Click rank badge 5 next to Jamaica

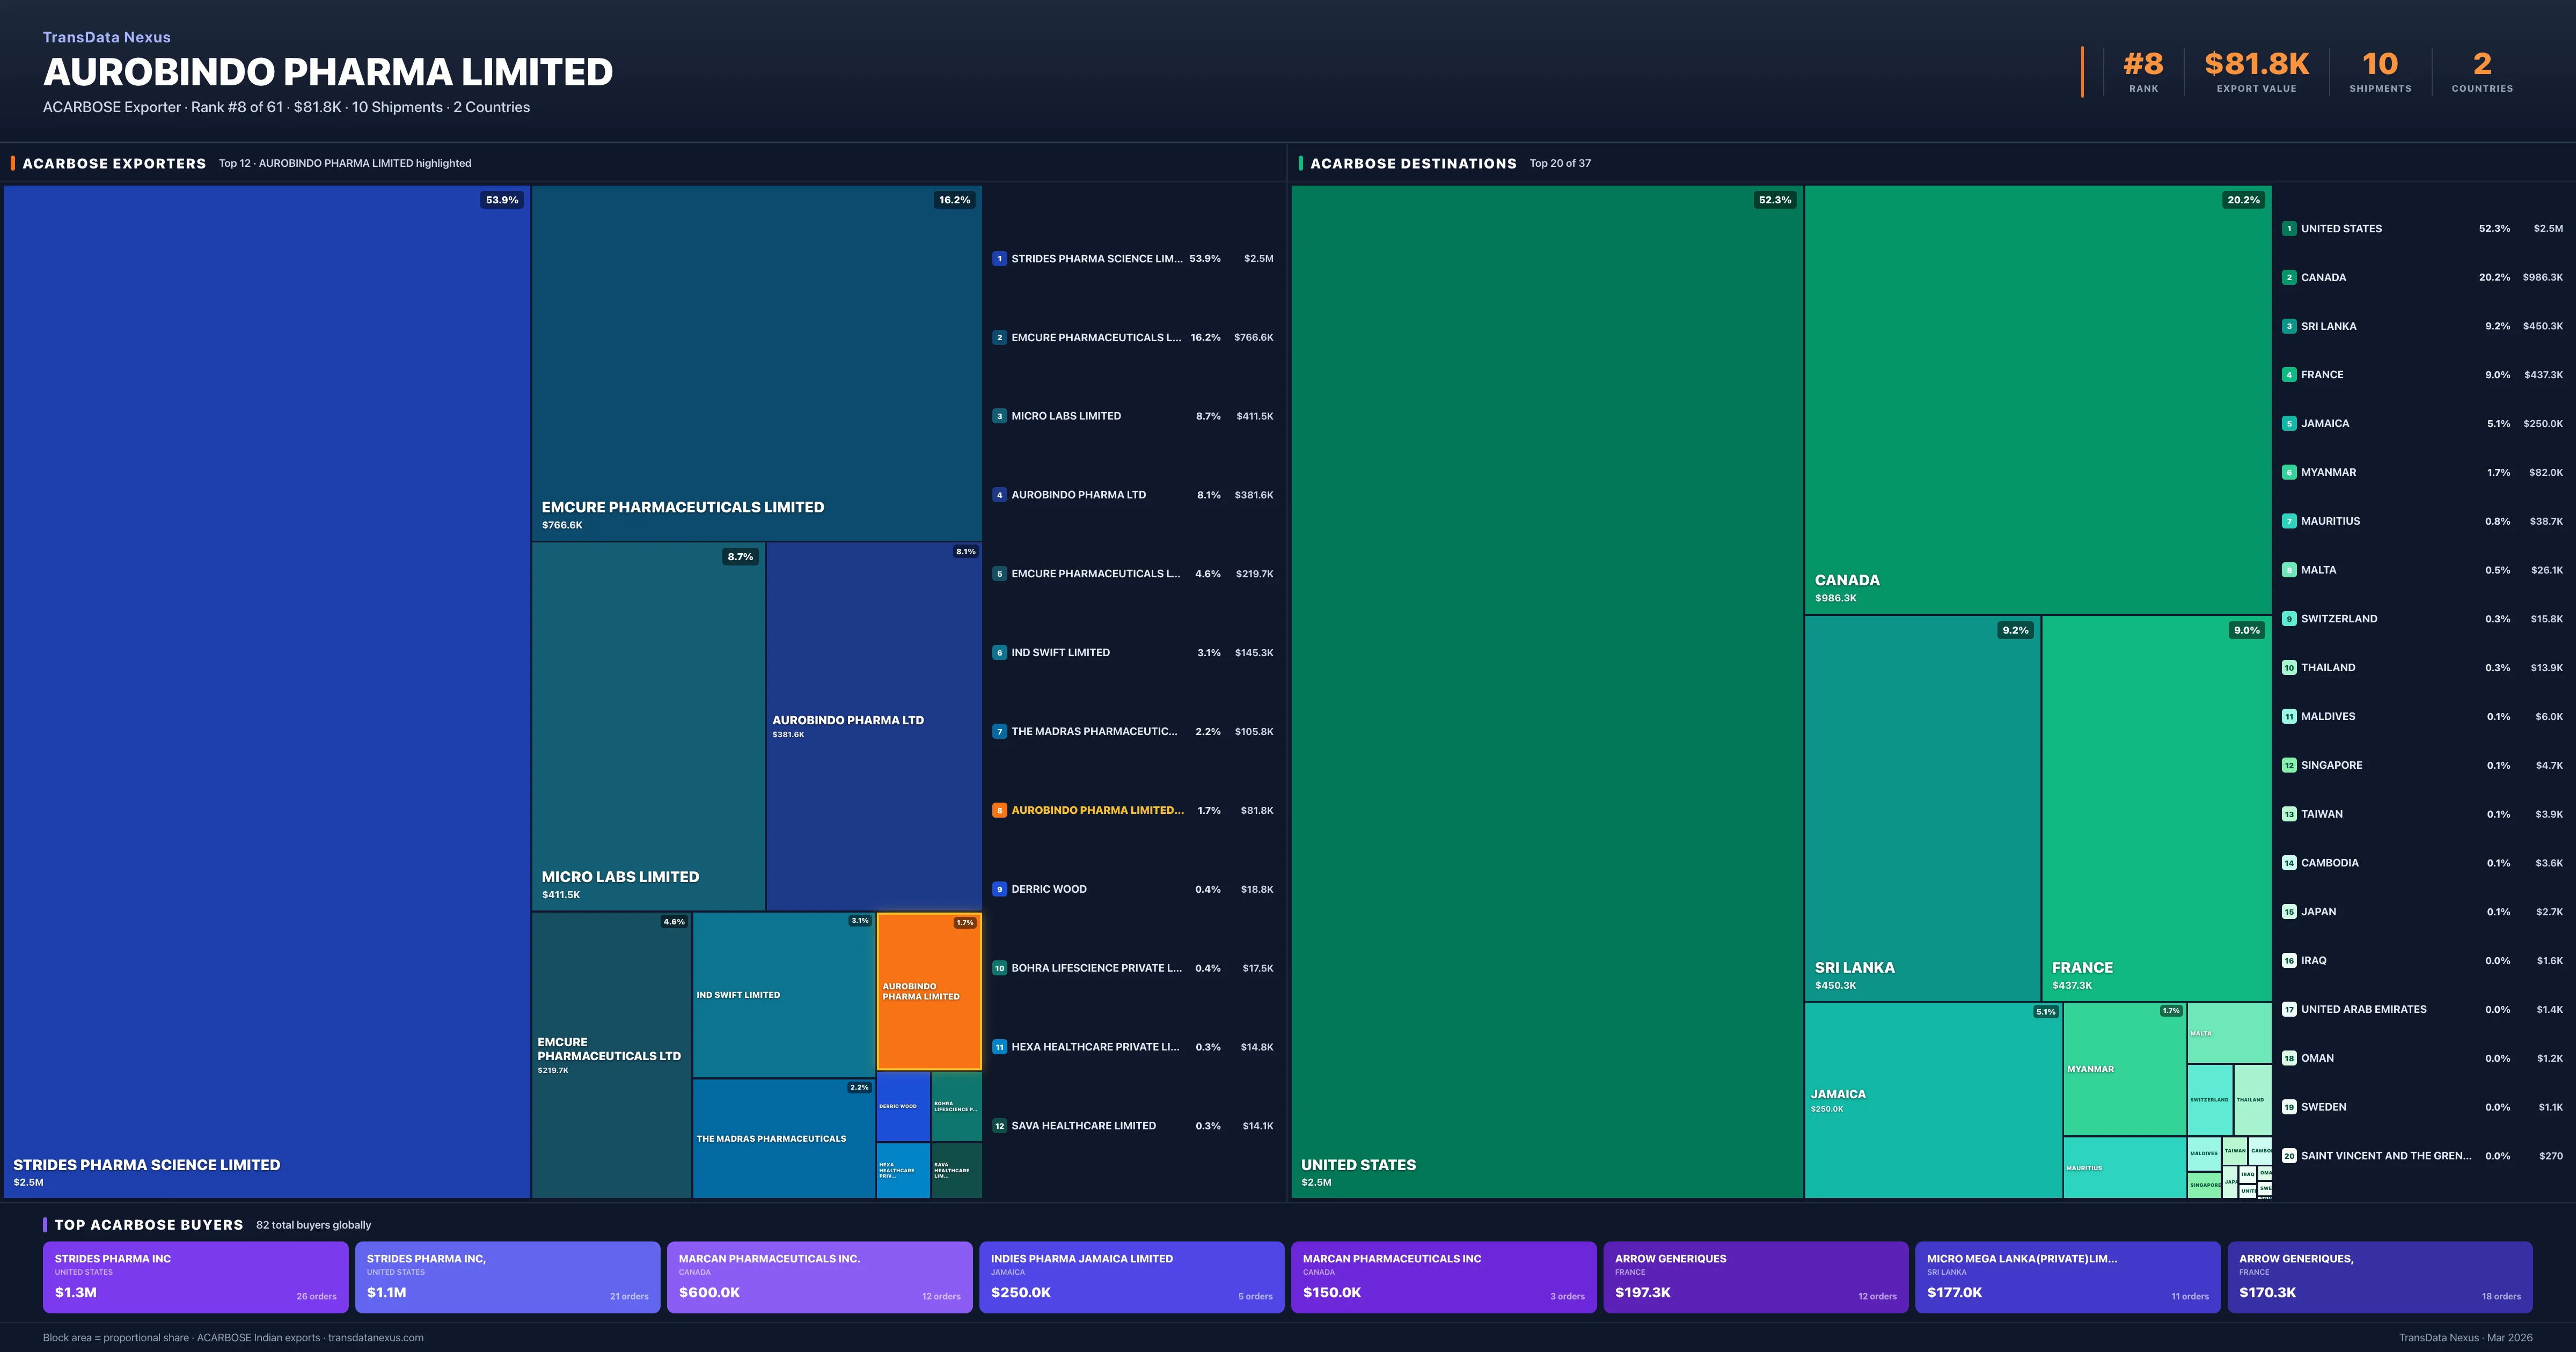point(2289,424)
